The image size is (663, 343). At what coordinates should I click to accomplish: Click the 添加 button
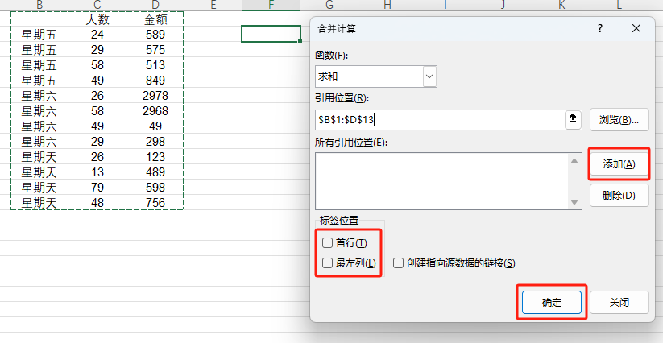(619, 164)
